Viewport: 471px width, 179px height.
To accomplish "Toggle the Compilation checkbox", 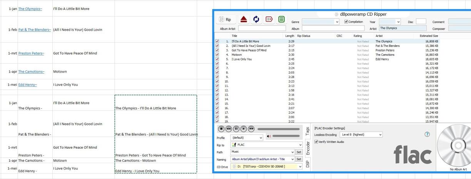I will pyautogui.click(x=346, y=22).
